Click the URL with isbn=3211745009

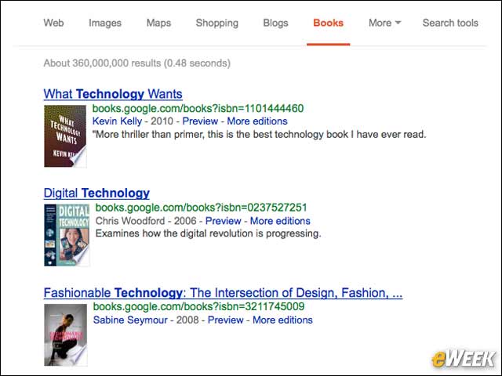click(x=198, y=306)
